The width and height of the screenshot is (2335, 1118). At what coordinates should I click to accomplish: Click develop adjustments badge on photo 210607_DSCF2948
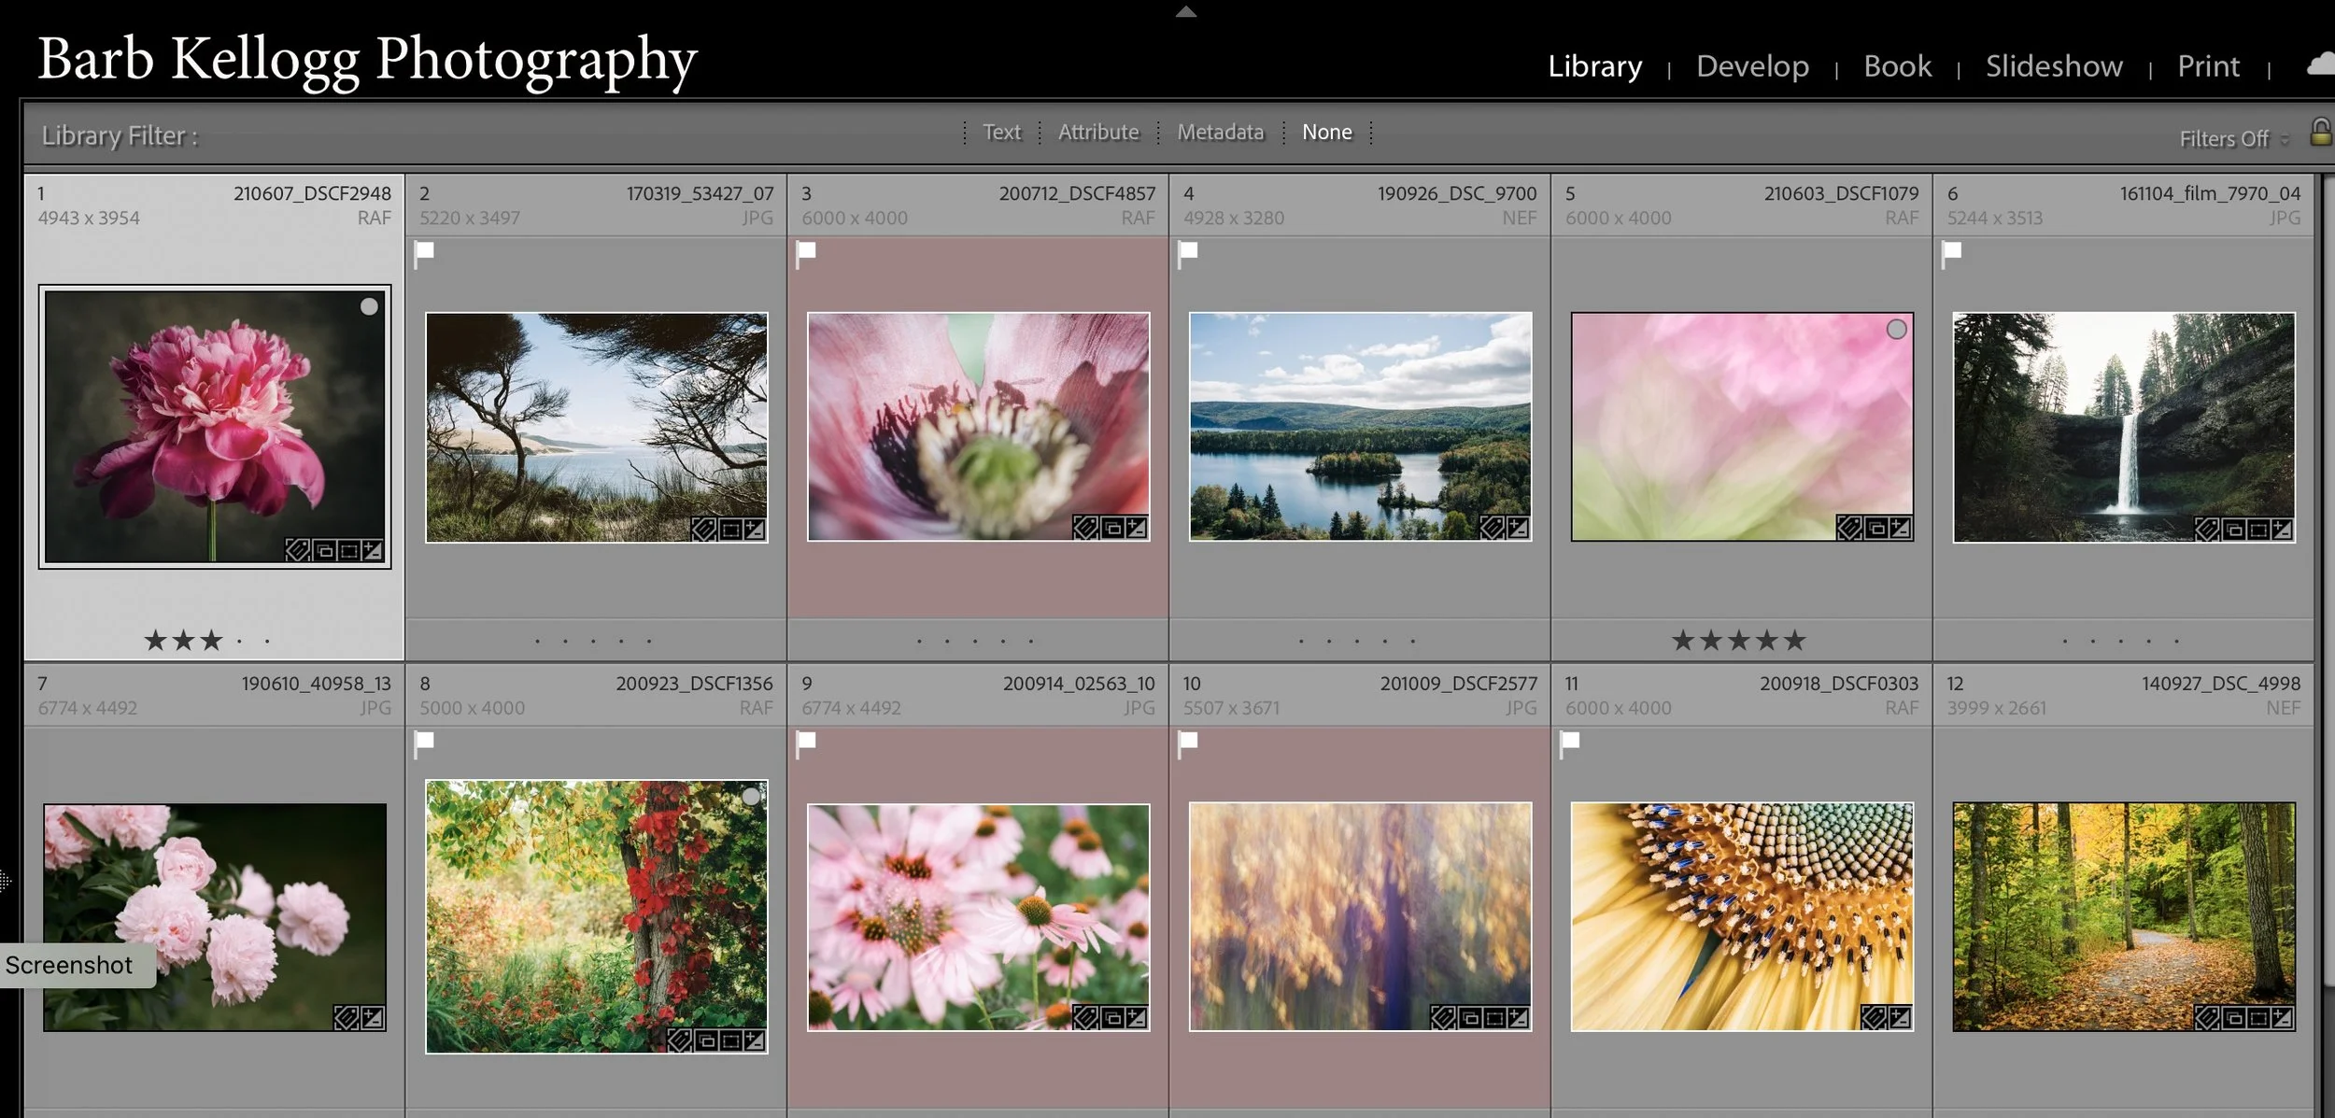[372, 550]
